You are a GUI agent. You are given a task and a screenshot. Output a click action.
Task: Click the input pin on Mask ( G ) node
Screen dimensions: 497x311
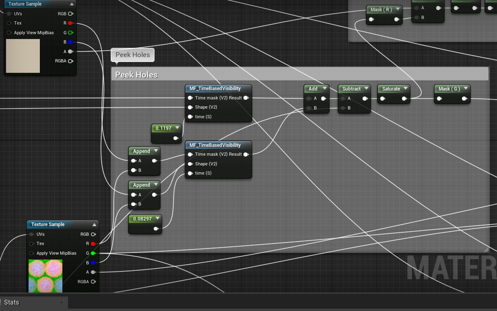pyautogui.click(x=439, y=99)
